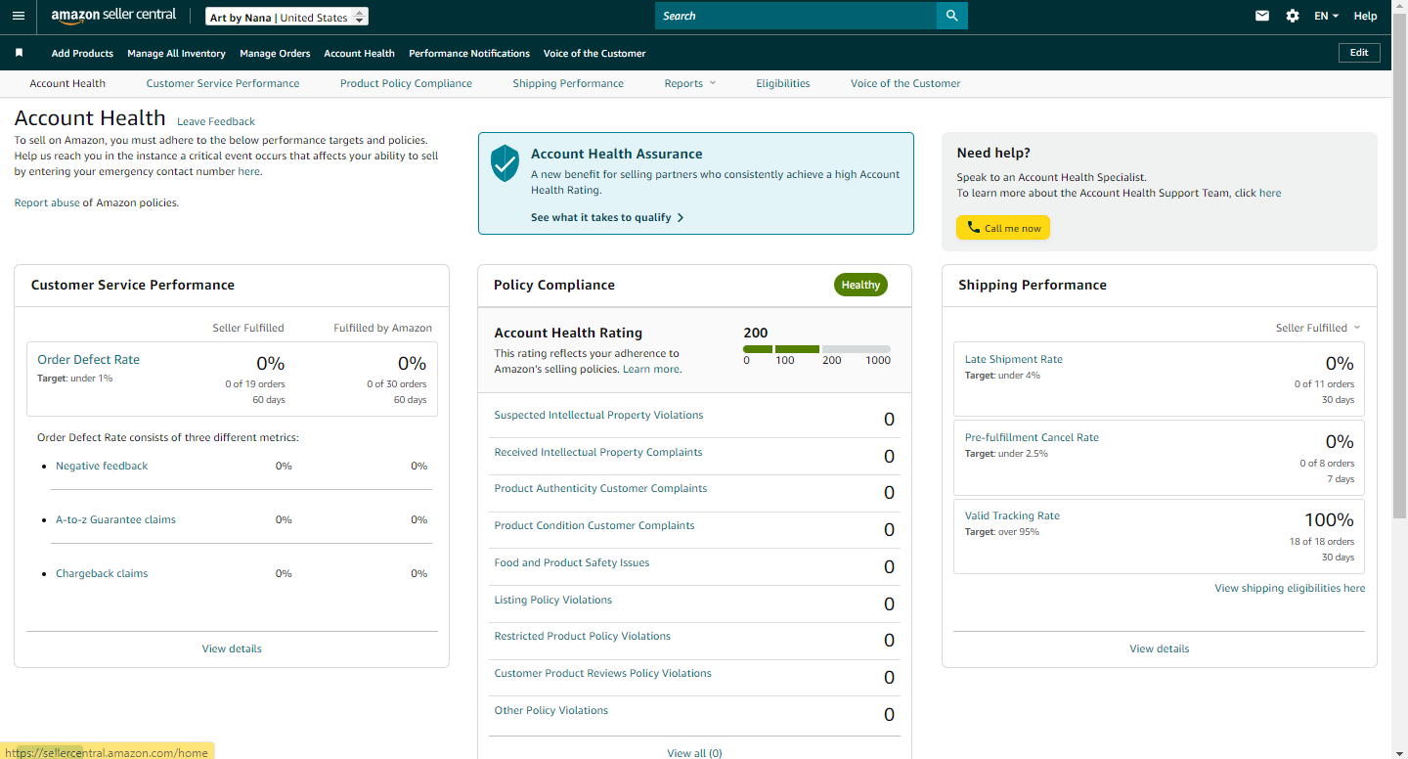The image size is (1408, 759).
Task: Open Product Condition Customer Complaints
Action: click(594, 525)
